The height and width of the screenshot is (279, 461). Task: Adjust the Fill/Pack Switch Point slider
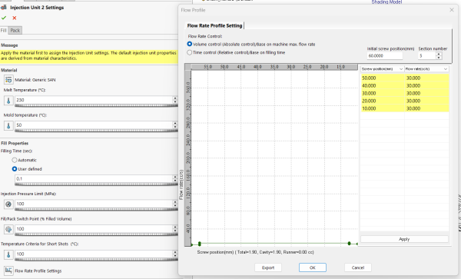(96, 234)
